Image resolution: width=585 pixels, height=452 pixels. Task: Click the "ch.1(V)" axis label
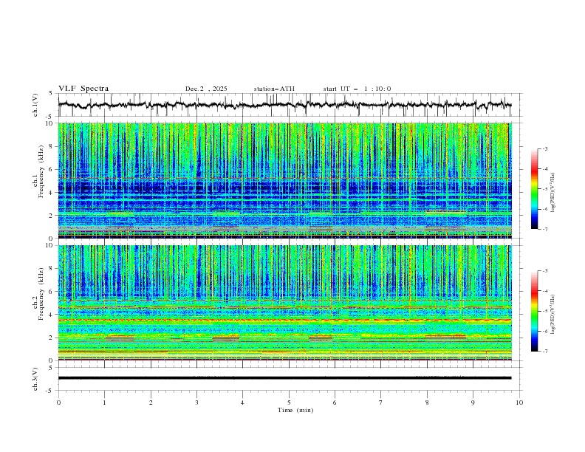(35, 105)
